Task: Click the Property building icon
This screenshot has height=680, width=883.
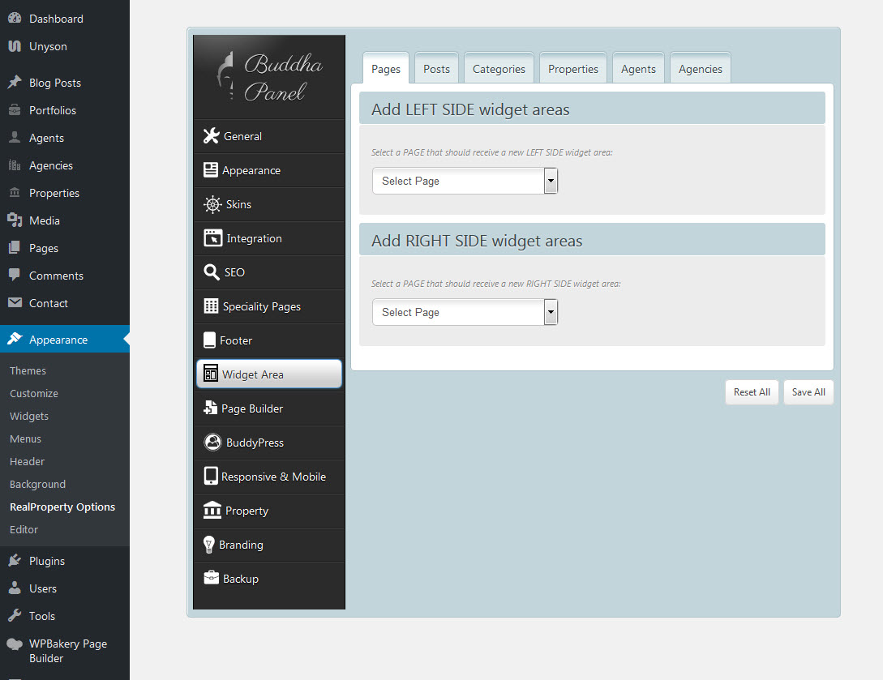Action: tap(212, 511)
